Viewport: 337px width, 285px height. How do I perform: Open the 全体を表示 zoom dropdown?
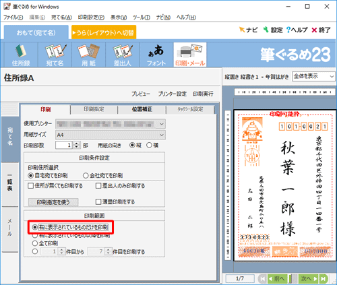[313, 76]
